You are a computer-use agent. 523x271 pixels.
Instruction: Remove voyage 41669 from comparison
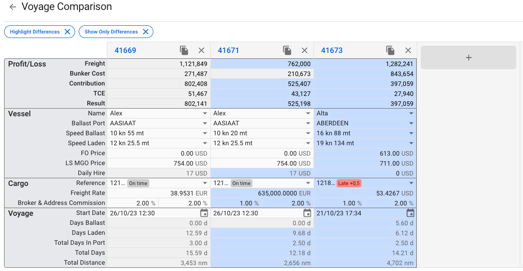pyautogui.click(x=201, y=50)
